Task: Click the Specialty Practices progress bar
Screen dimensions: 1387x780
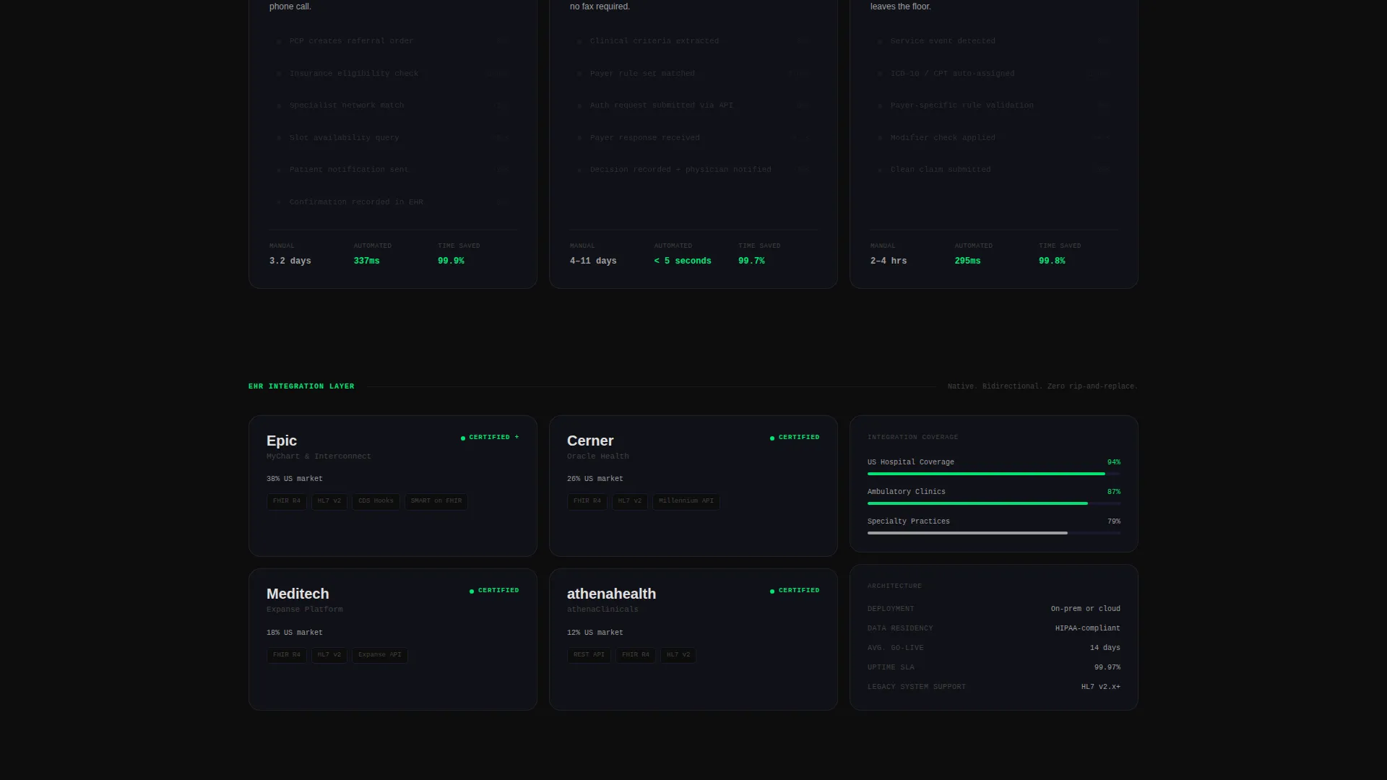Action: (x=994, y=533)
